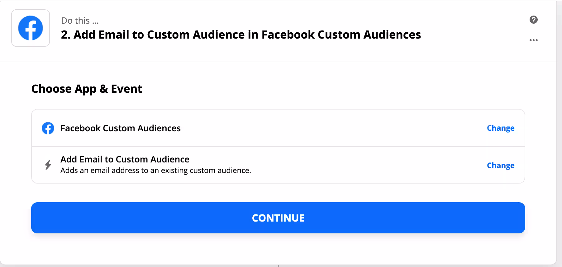Image resolution: width=562 pixels, height=267 pixels.
Task: Open the three-dot more options menu
Action: (533, 40)
